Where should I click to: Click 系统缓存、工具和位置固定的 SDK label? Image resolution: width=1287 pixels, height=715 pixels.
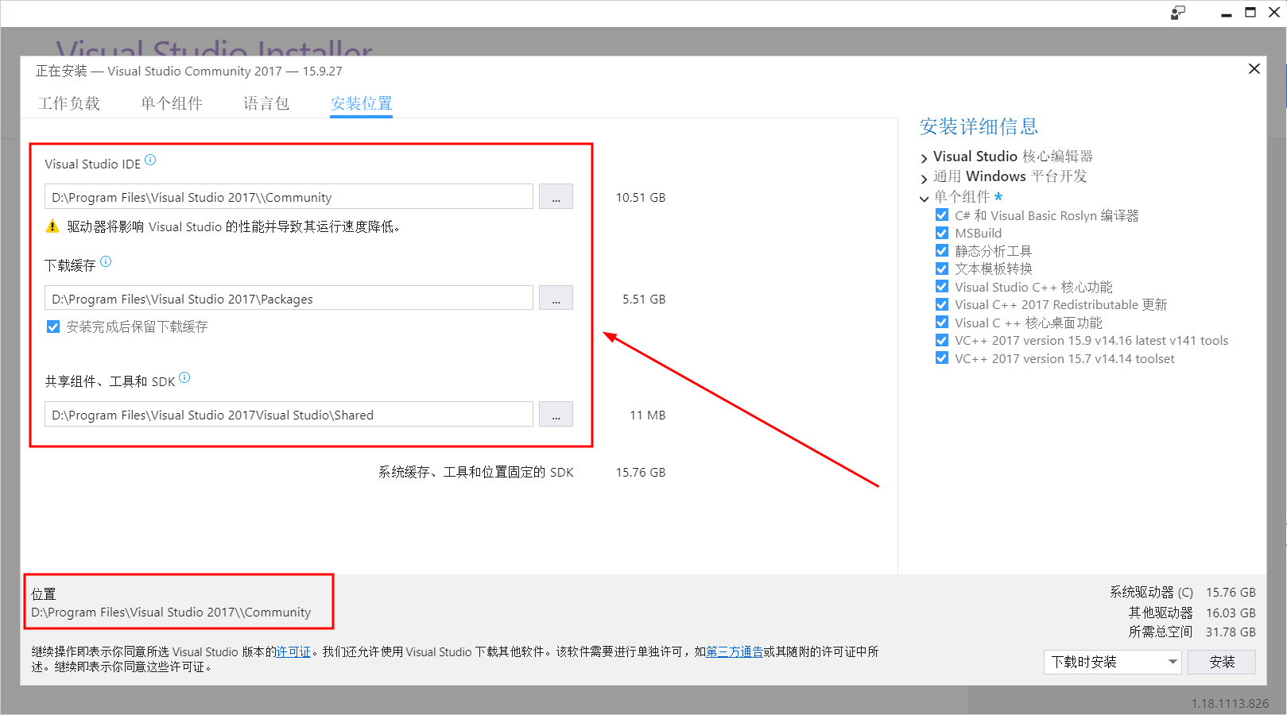[476, 472]
